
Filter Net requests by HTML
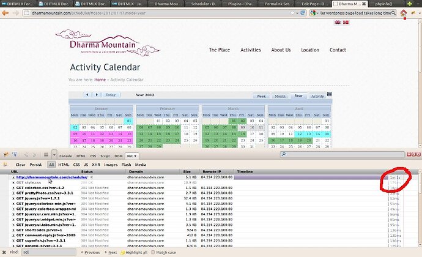click(x=64, y=165)
